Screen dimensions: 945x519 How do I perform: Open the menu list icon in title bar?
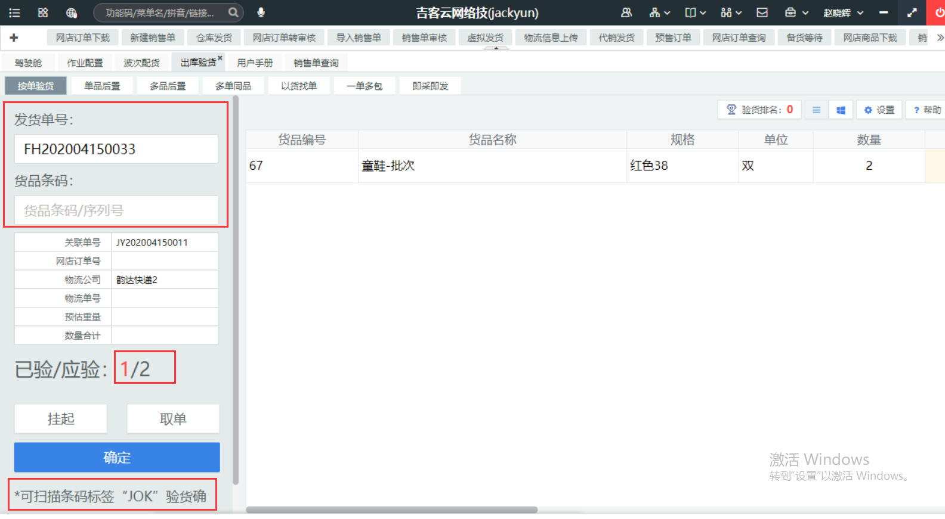(x=14, y=13)
